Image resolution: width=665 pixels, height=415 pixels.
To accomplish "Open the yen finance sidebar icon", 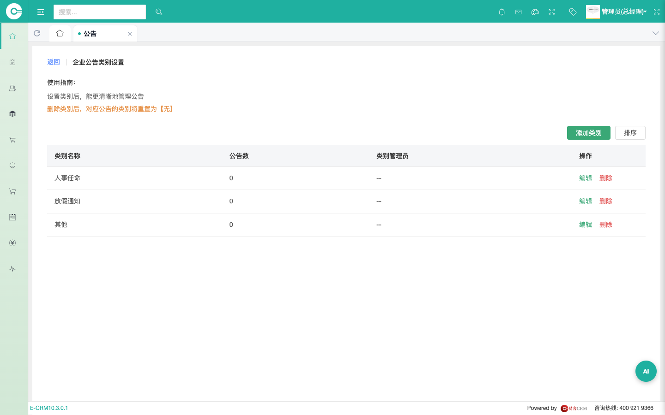I will 12,243.
